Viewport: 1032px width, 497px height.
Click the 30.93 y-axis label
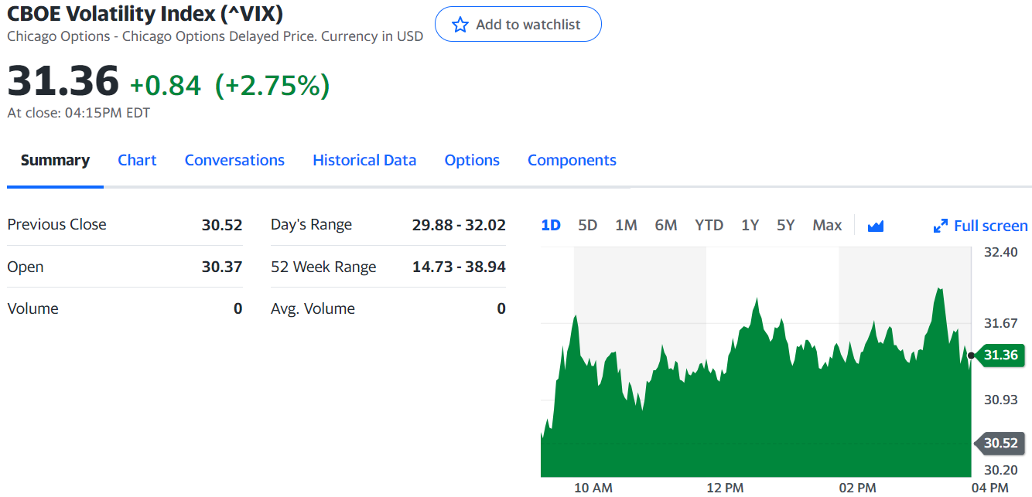click(x=1001, y=400)
